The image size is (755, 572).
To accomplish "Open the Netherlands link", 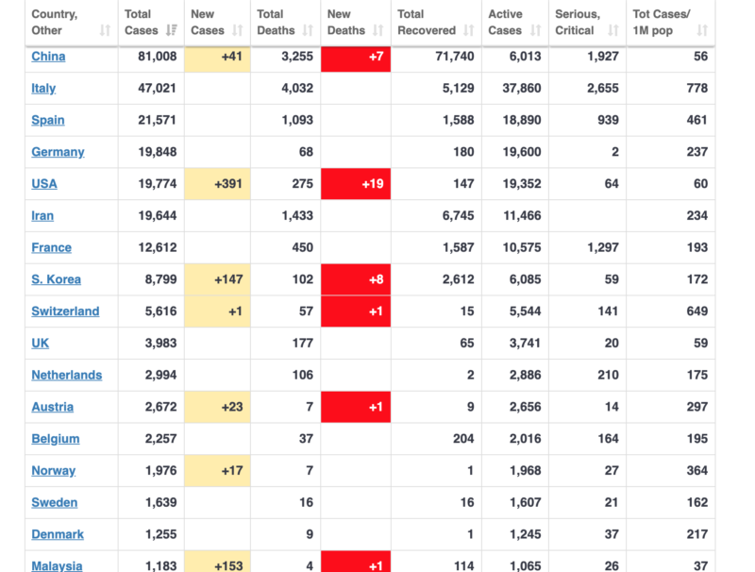I will tap(66, 375).
